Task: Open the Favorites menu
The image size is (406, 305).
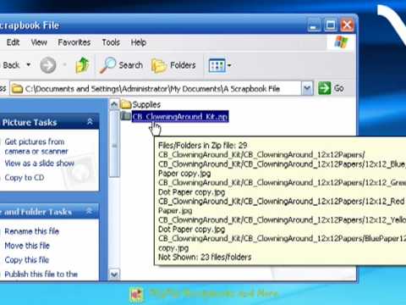Action: (x=74, y=42)
